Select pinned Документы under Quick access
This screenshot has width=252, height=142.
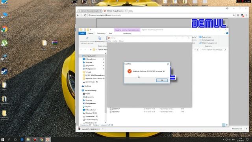89,65
